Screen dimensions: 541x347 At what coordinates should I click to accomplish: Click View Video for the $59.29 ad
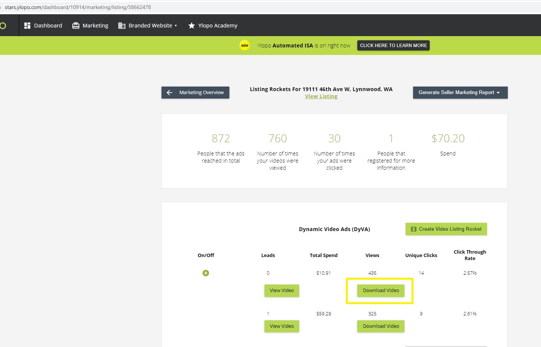click(281, 326)
